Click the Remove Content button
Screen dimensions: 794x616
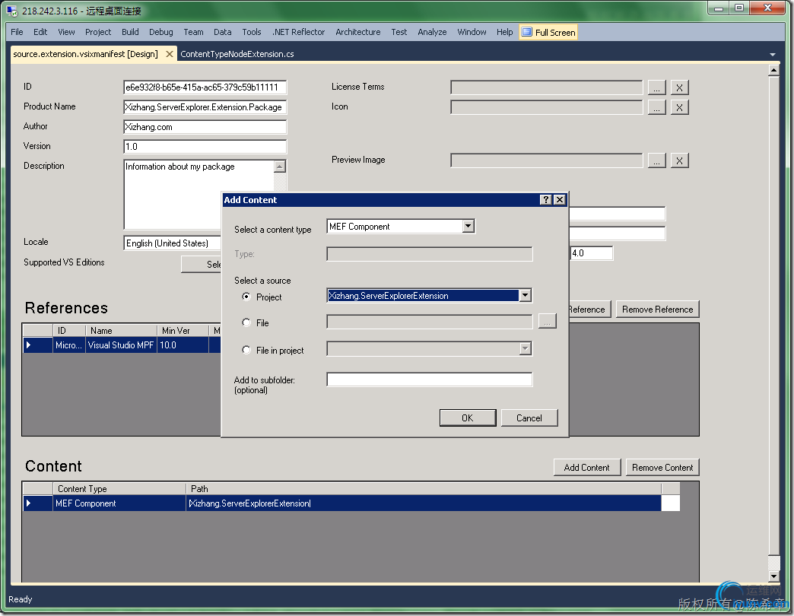pyautogui.click(x=662, y=467)
